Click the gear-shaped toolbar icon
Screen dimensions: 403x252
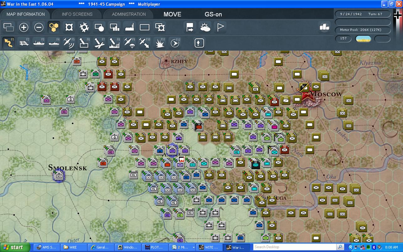pos(84,27)
